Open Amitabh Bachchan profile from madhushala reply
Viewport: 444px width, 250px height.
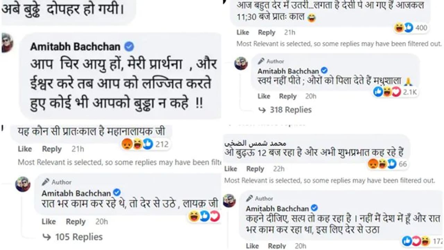pos(288,71)
